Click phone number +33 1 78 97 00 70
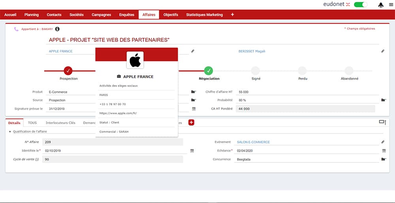Screen dimensions: 395x203 (x=112, y=104)
